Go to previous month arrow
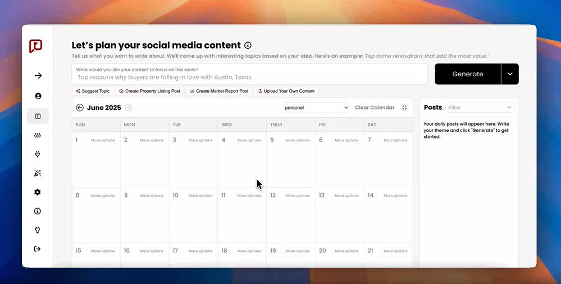 click(x=79, y=108)
